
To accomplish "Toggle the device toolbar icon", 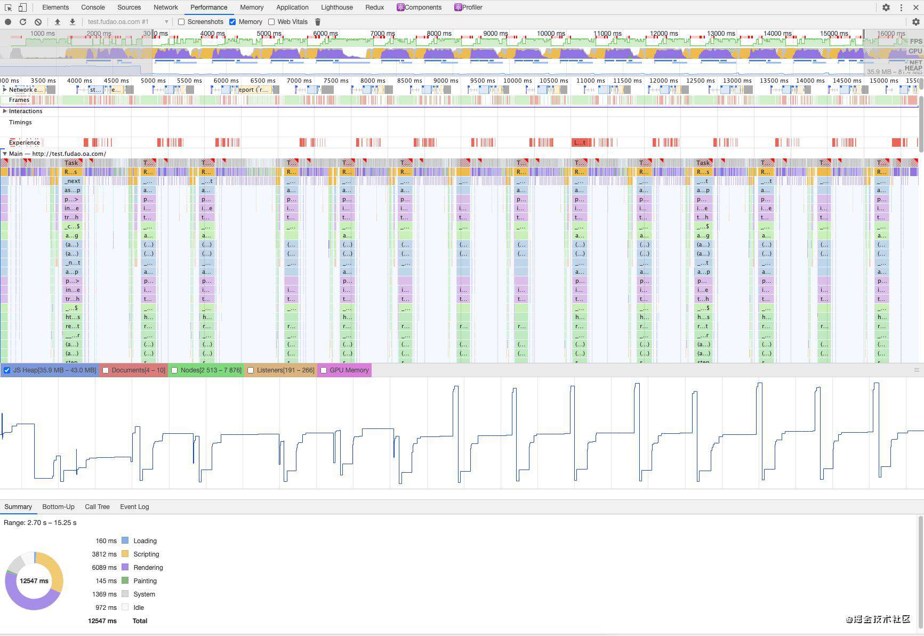I will coord(22,7).
